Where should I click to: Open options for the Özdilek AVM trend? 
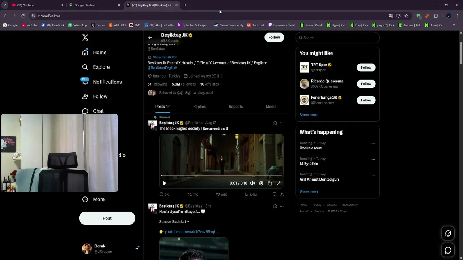[373, 144]
